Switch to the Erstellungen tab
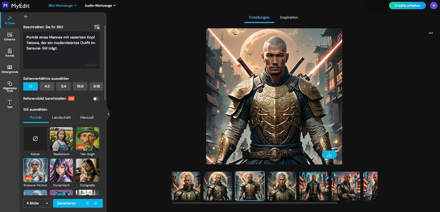 (259, 18)
